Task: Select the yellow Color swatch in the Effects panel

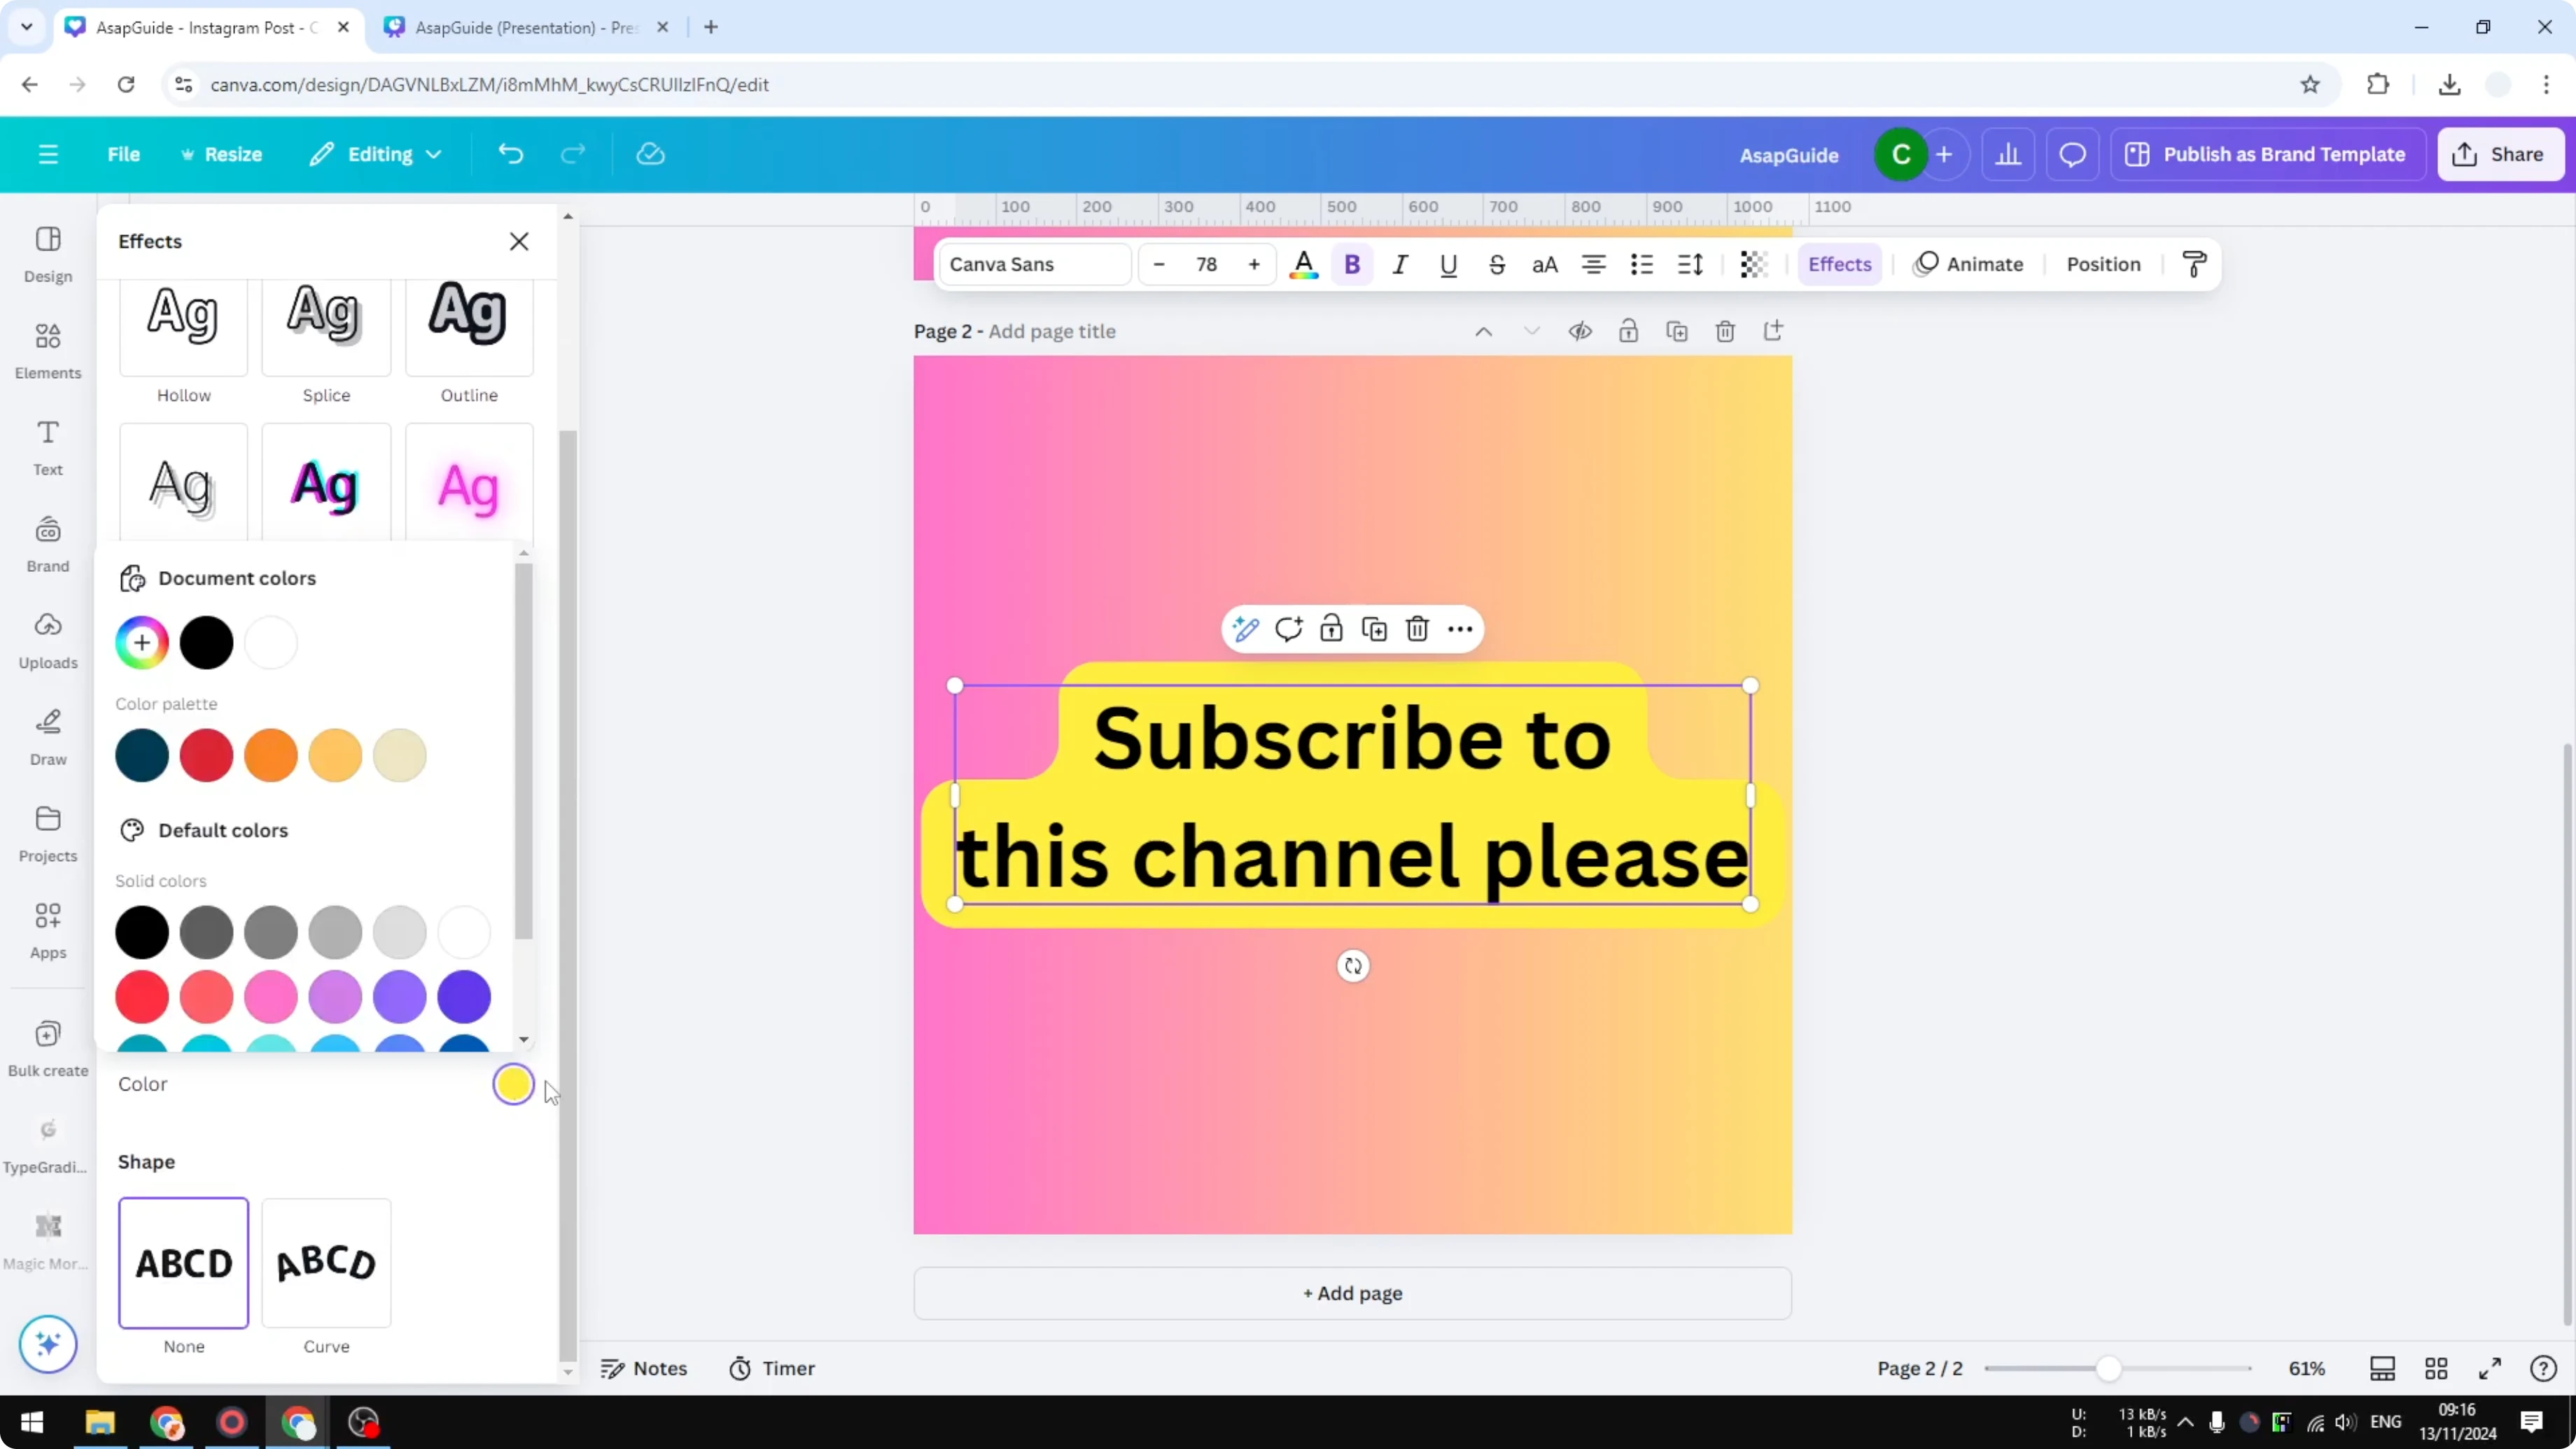Action: [513, 1085]
